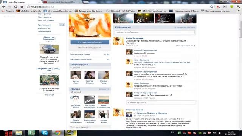
Task: Open the file explorer folder taskbar icon
Action: pos(19,133)
